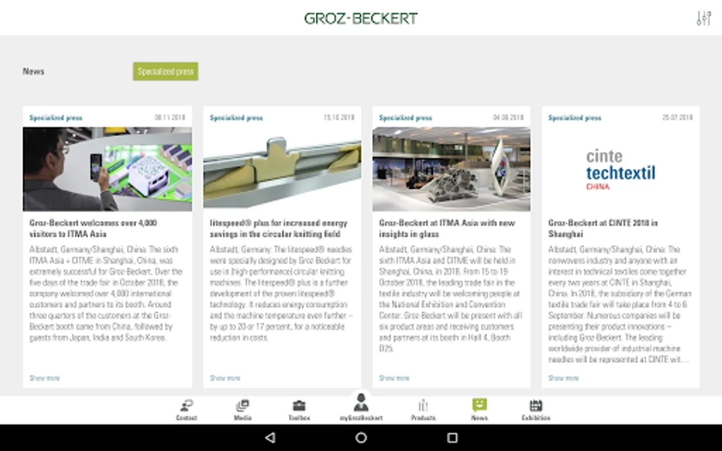Open the cinte techtextil China logo image
722x451 pixels.
tap(621, 169)
